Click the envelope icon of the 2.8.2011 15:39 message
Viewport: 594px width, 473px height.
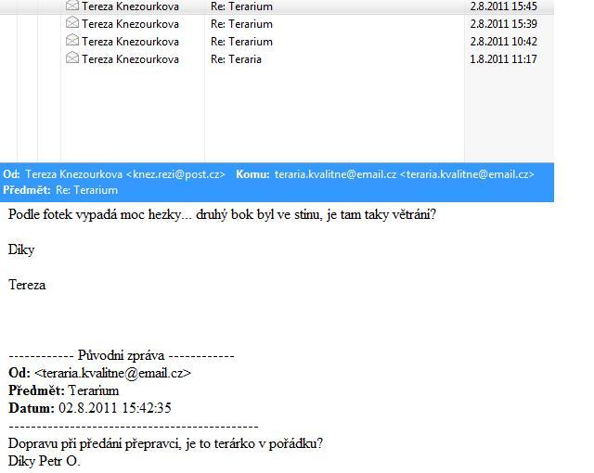(x=71, y=23)
